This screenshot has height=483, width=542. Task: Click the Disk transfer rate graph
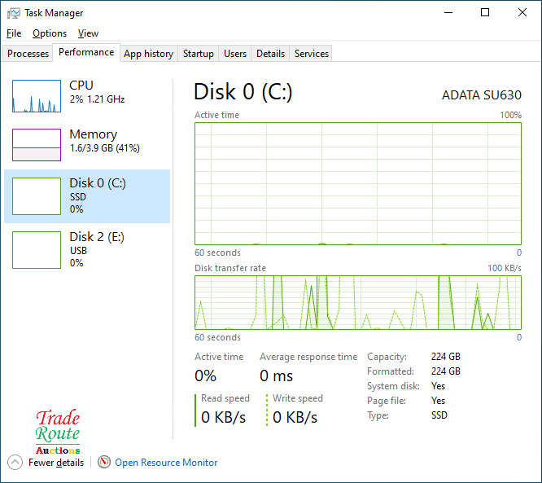(358, 302)
